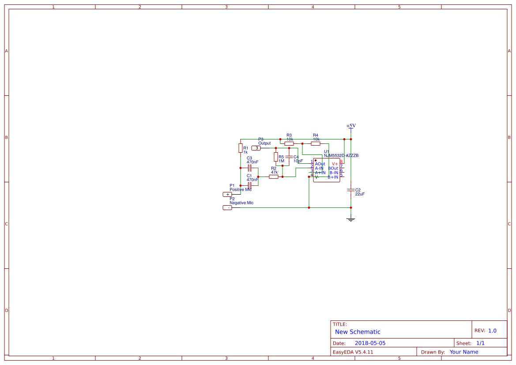Select the A+IN pin label

click(320, 173)
